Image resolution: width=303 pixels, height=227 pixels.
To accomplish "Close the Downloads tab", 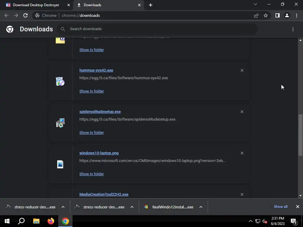I will 139,5.
